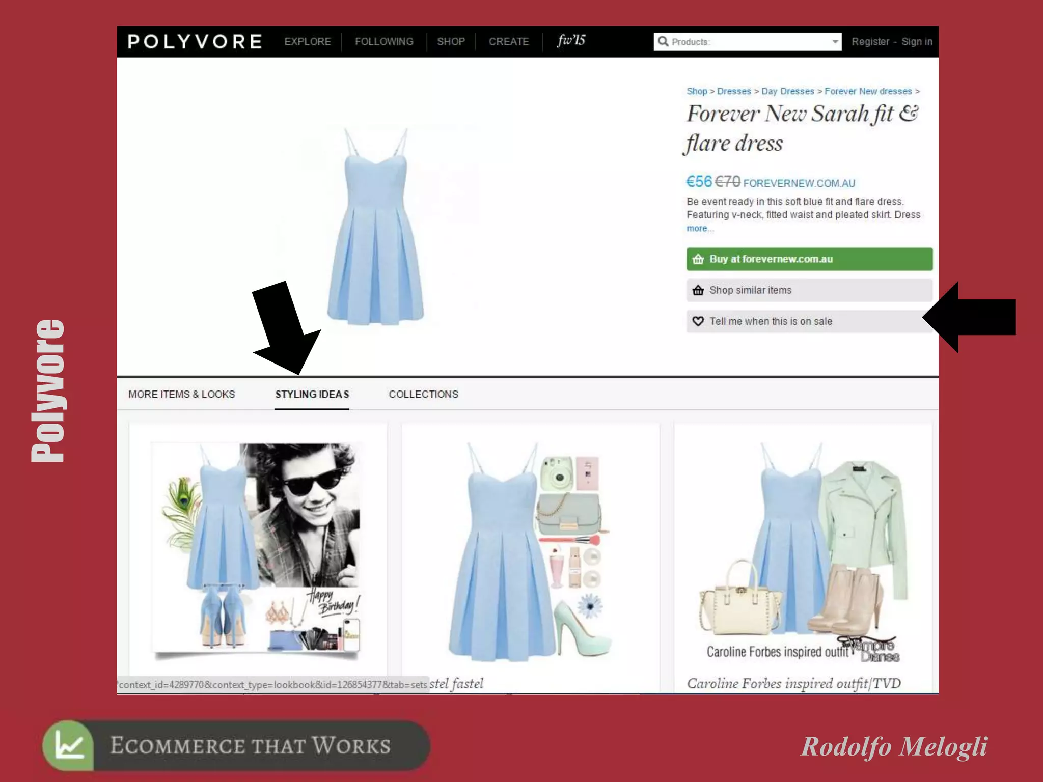Click the Register link
Image resolution: width=1043 pixels, height=782 pixels.
click(x=870, y=41)
